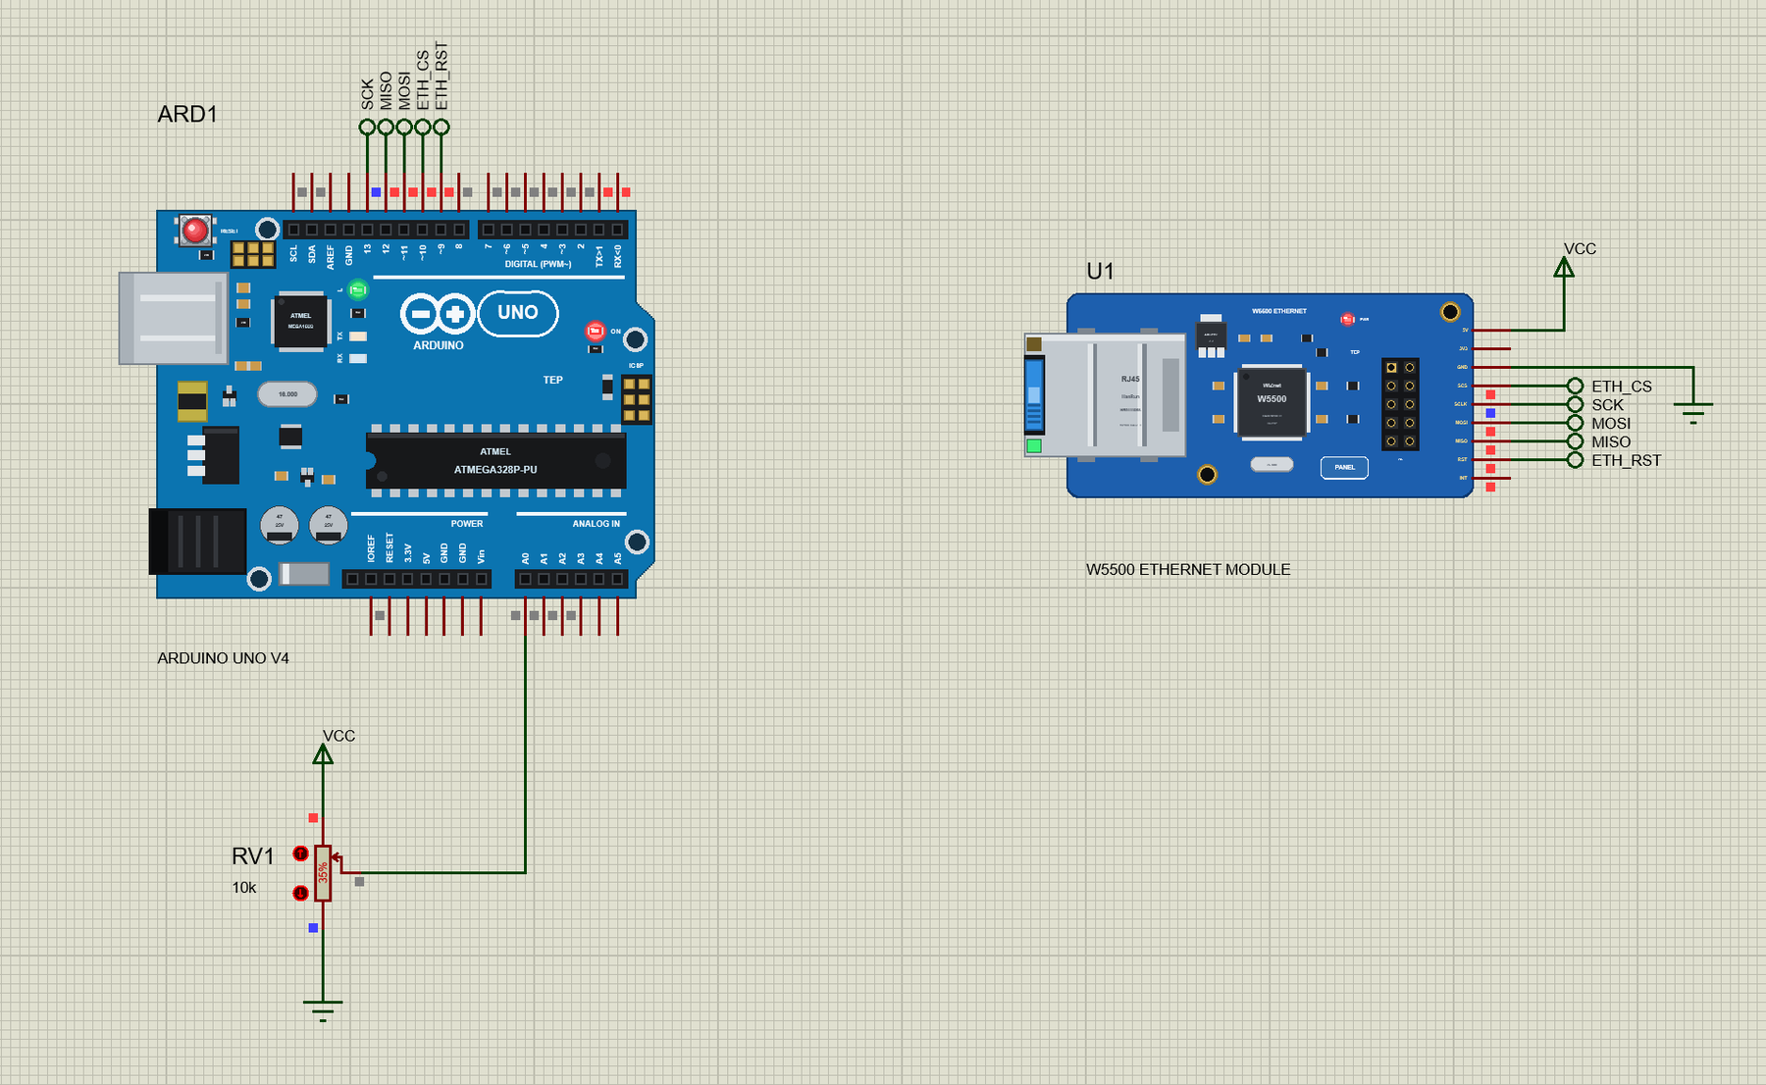This screenshot has width=1766, height=1085.
Task: Click the 10k value text of RV1
Action: coord(244,888)
